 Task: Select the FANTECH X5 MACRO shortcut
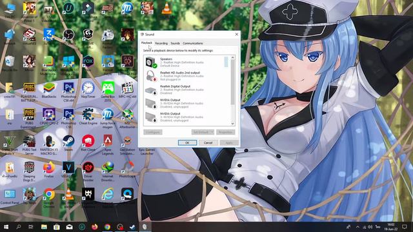click(x=49, y=144)
